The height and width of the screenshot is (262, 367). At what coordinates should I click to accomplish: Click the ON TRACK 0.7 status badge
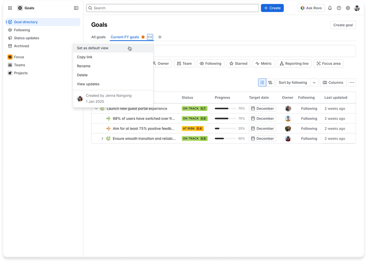(x=194, y=108)
